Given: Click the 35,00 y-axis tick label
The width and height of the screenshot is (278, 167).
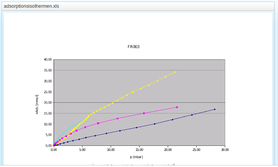Looking at the screenshot, I should [47, 70].
